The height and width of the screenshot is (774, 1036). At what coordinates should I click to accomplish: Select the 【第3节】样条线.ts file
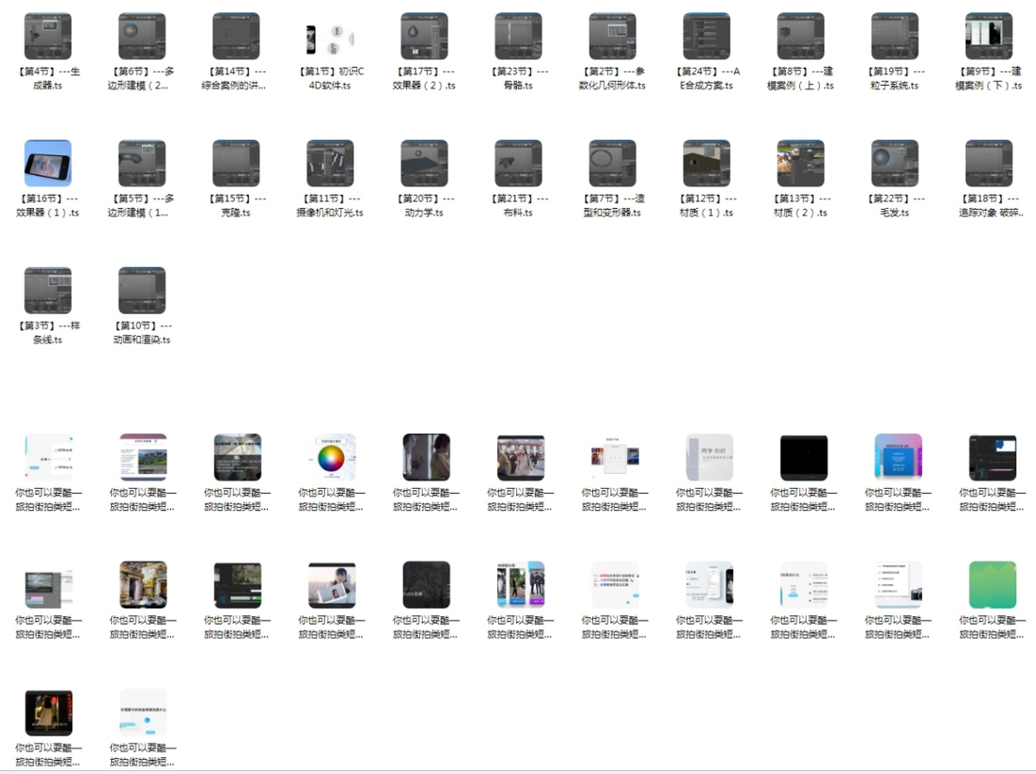click(x=48, y=291)
